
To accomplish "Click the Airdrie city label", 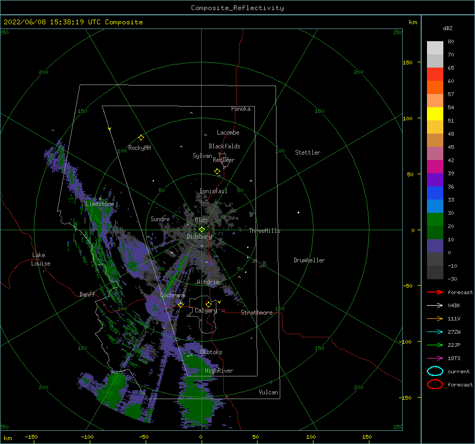I will [x=208, y=282].
